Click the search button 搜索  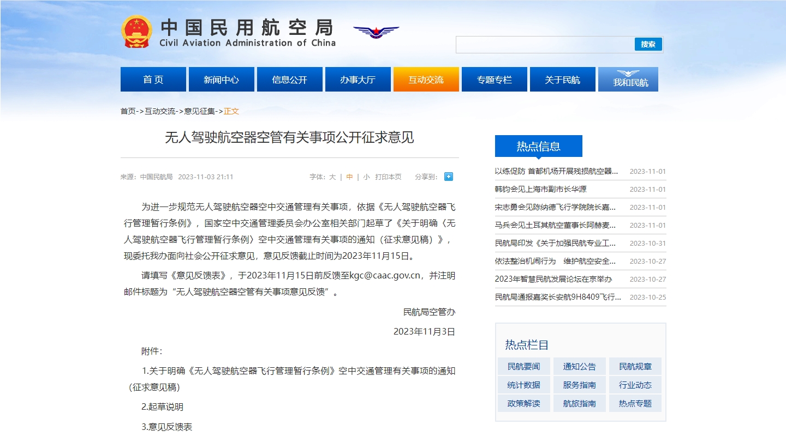[648, 45]
